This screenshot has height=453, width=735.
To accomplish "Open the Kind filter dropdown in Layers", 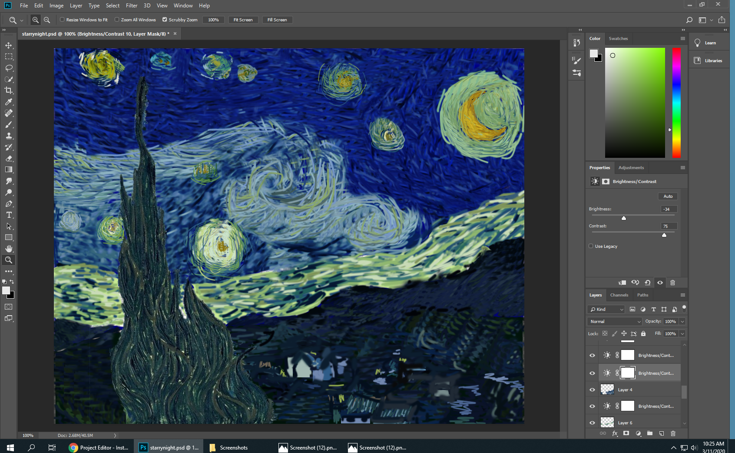I will coord(606,309).
